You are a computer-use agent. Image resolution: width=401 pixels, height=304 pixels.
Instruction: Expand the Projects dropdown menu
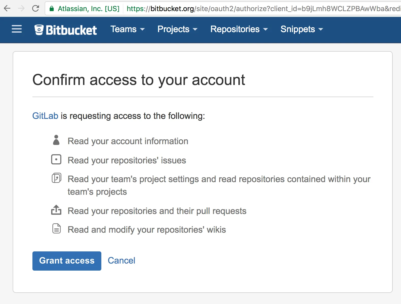[x=177, y=29]
